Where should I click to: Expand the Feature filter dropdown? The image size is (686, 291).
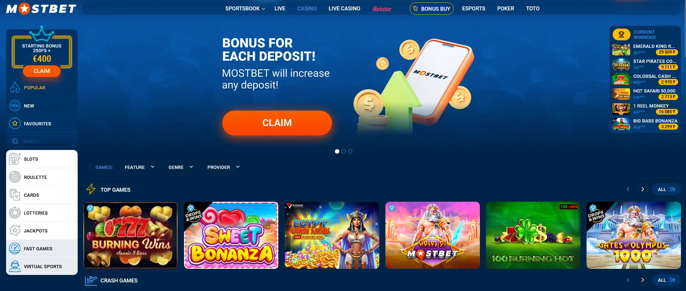[x=140, y=167]
